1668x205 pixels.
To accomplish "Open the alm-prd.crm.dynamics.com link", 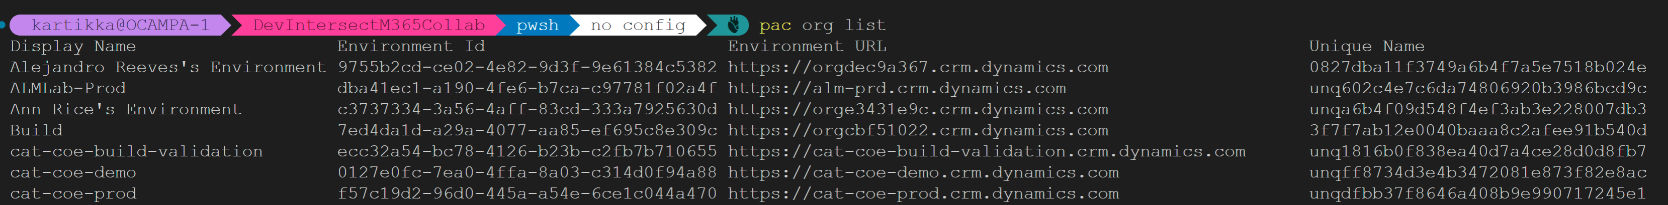I will pos(896,88).
